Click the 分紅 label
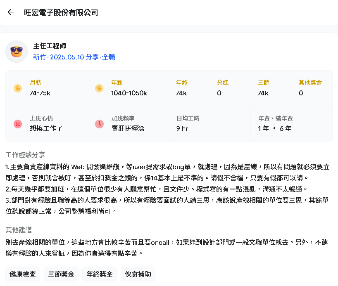 (x=223, y=83)
